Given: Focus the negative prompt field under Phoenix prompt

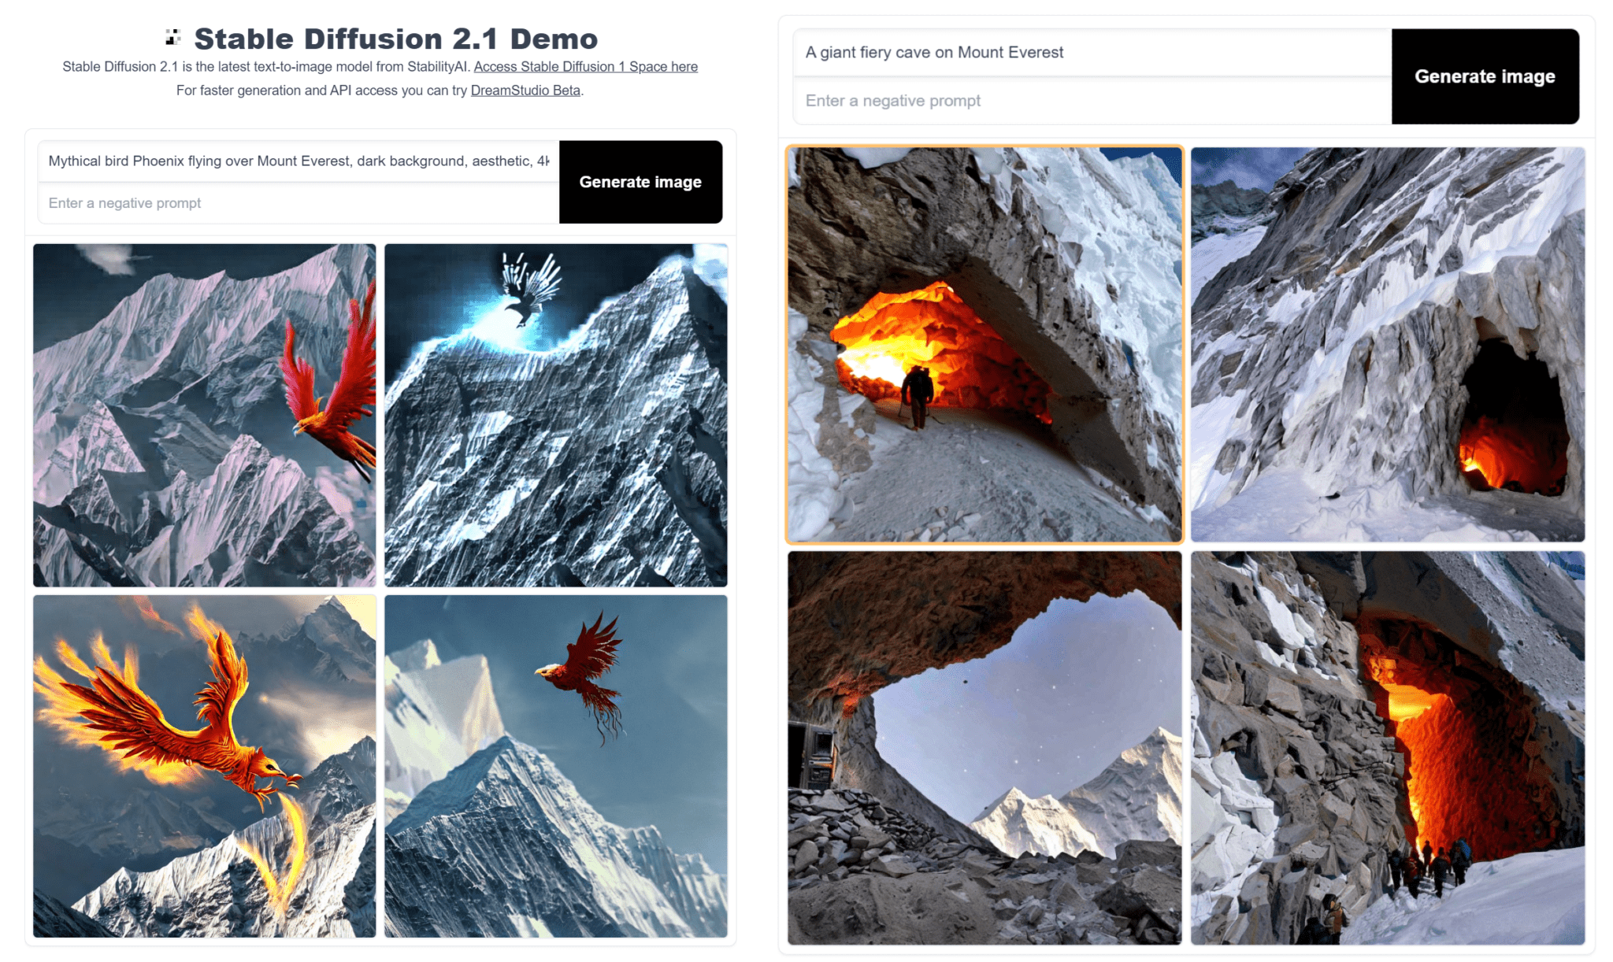Looking at the screenshot, I should tap(298, 203).
